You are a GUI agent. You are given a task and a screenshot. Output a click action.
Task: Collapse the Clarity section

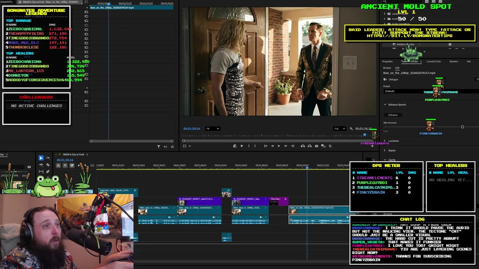tap(385, 160)
